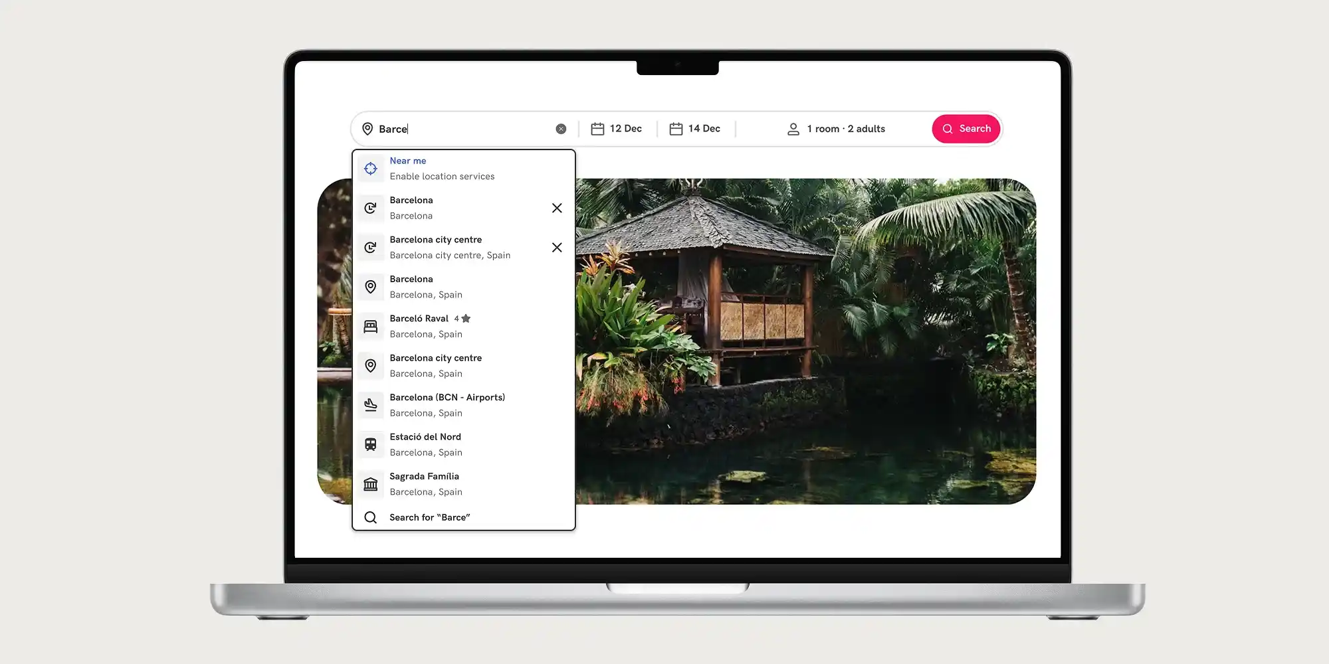Click the train icon beside Estació del Nord
The image size is (1329, 664).
(x=371, y=444)
